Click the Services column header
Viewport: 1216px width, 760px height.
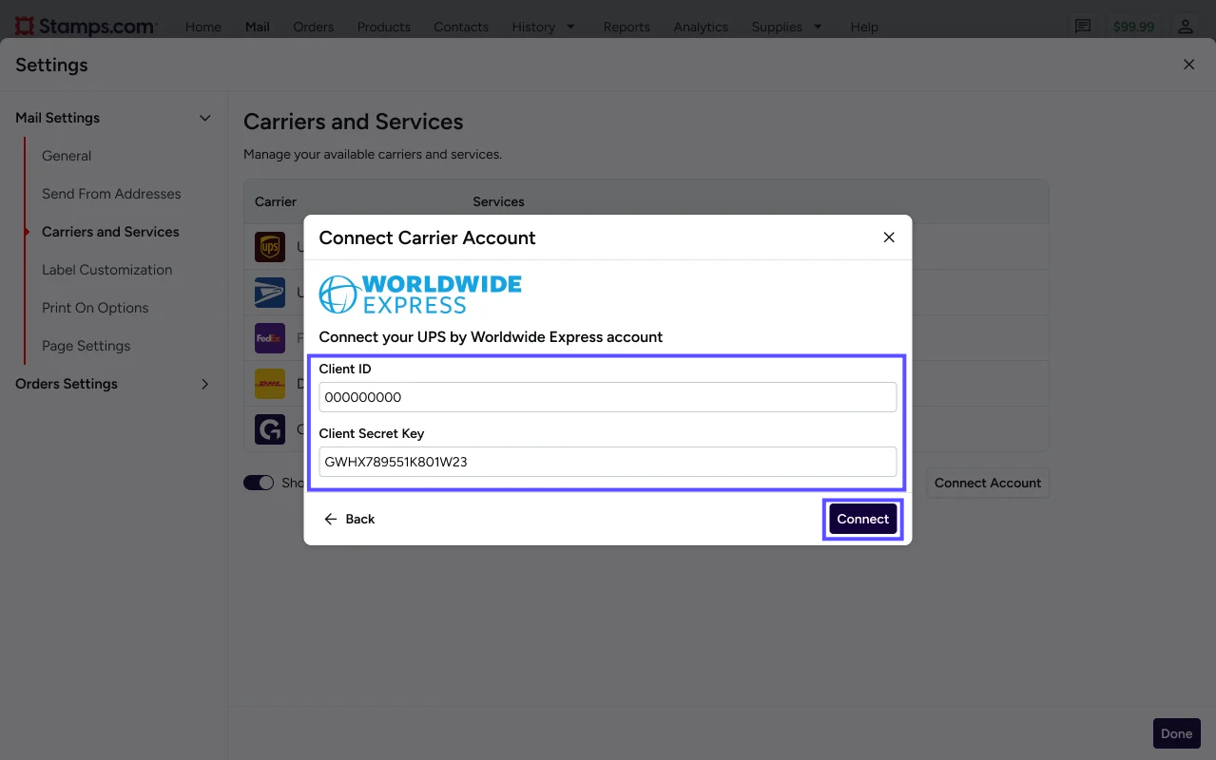(498, 201)
